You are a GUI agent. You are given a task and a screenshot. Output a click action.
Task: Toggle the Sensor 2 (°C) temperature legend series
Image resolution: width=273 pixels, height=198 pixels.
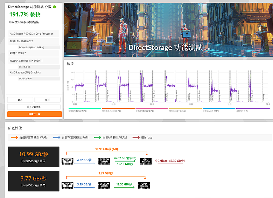click(x=152, y=110)
